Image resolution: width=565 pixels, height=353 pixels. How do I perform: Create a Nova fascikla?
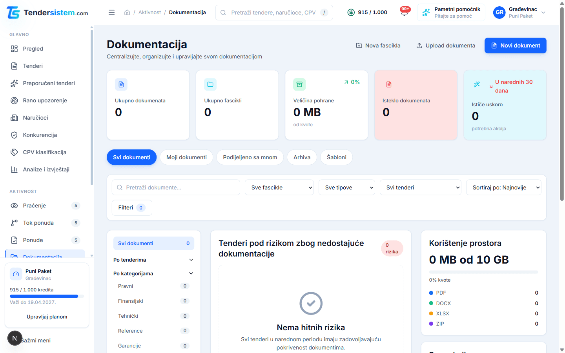(x=378, y=45)
